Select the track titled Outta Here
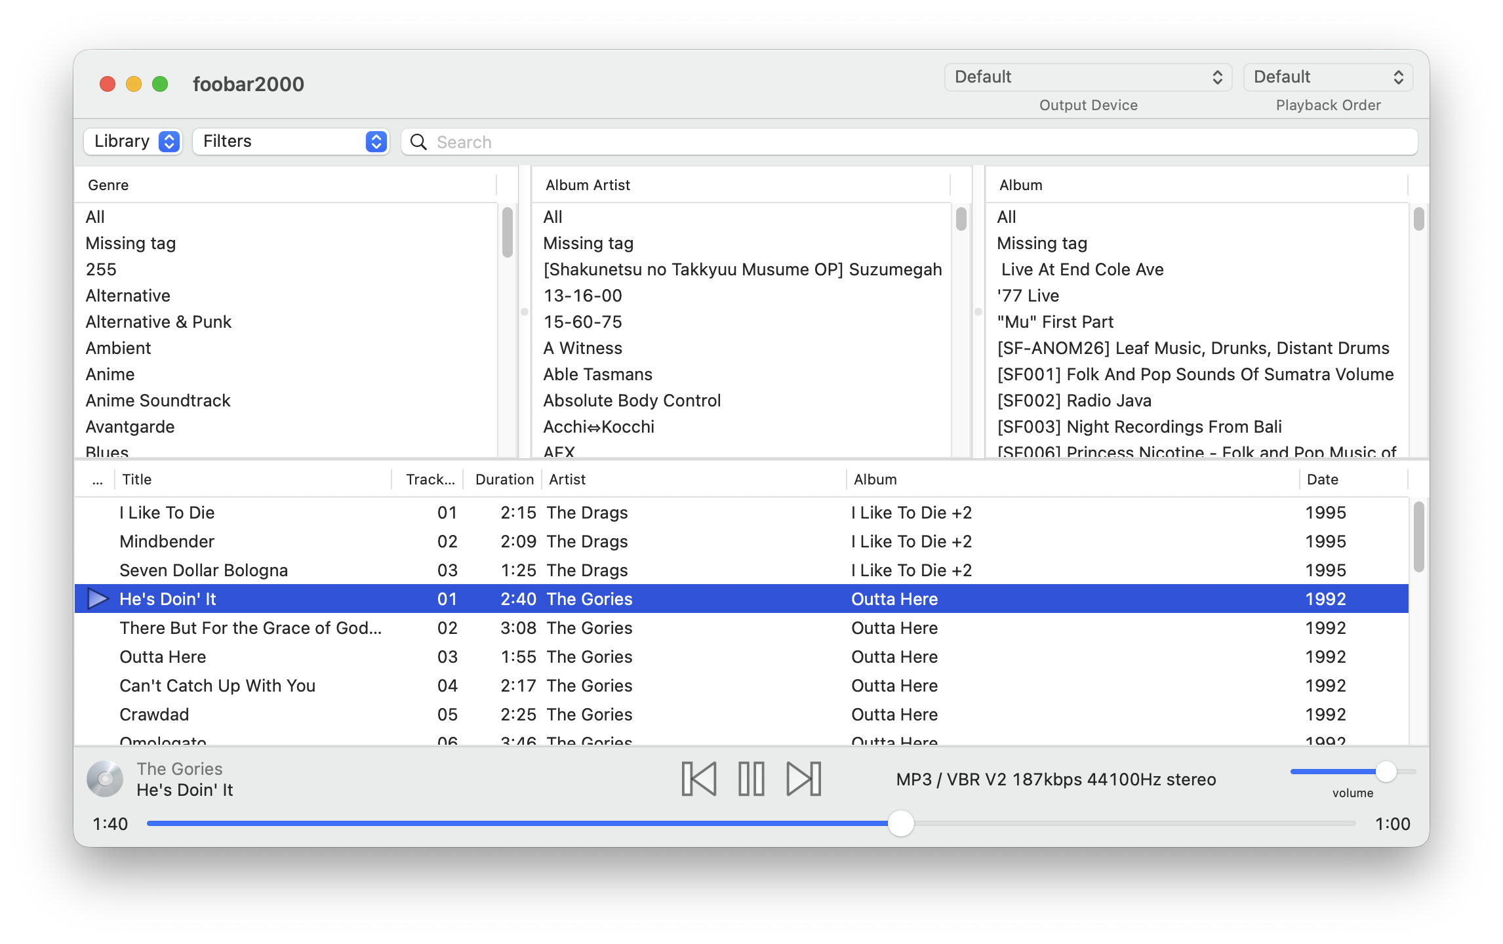The height and width of the screenshot is (944, 1503). [742, 657]
